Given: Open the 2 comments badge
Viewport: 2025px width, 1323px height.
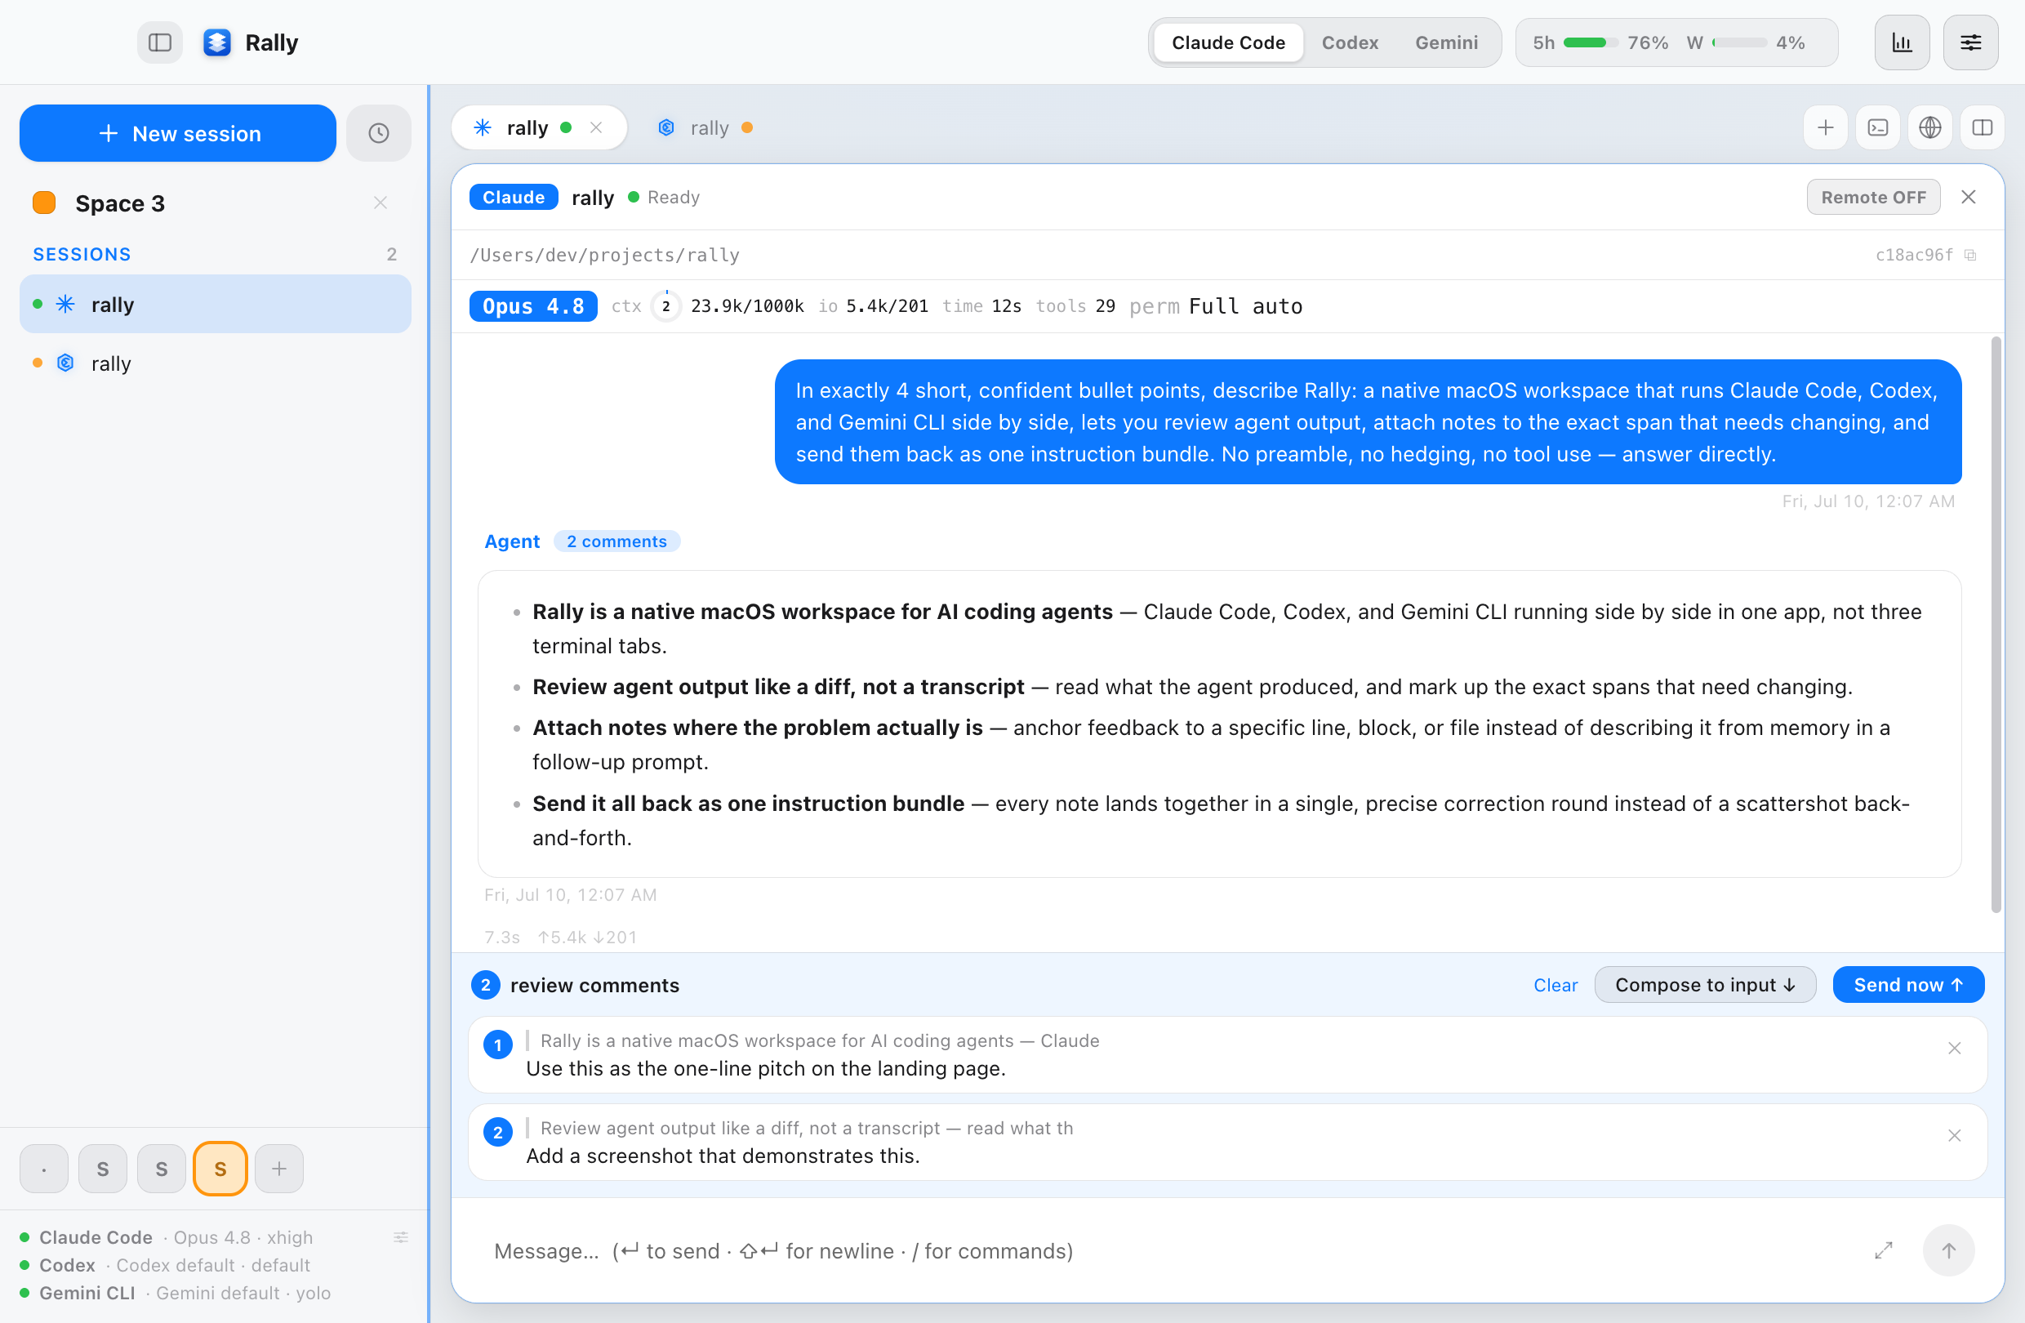Looking at the screenshot, I should point(616,541).
